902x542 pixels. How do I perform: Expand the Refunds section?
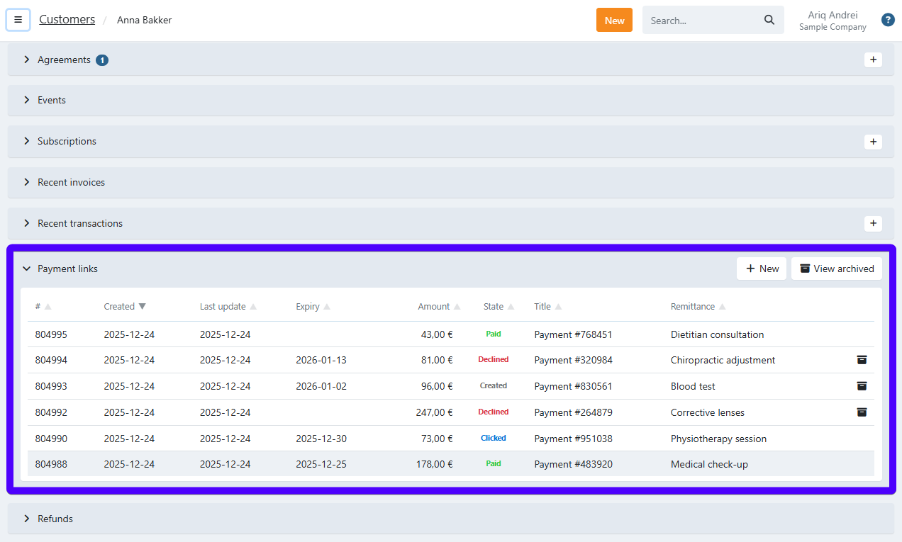point(55,519)
